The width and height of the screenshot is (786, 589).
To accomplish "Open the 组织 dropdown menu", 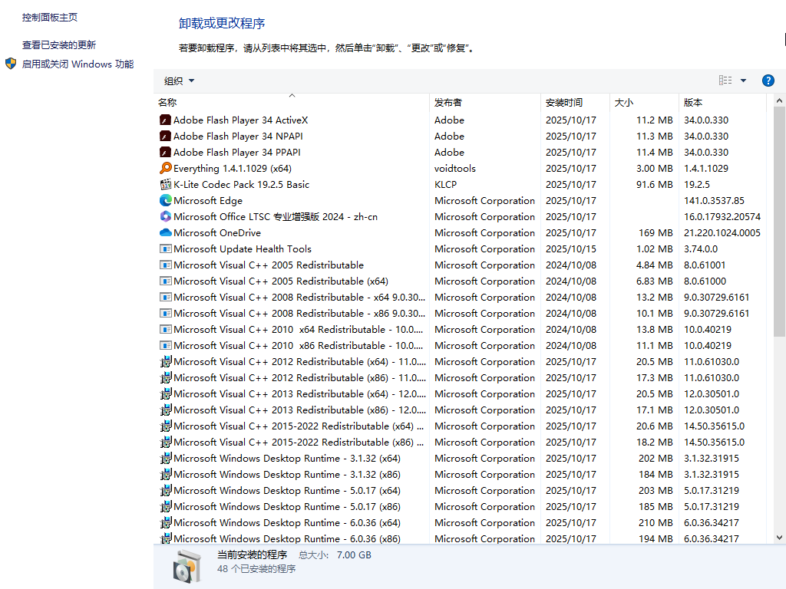I will (x=179, y=81).
